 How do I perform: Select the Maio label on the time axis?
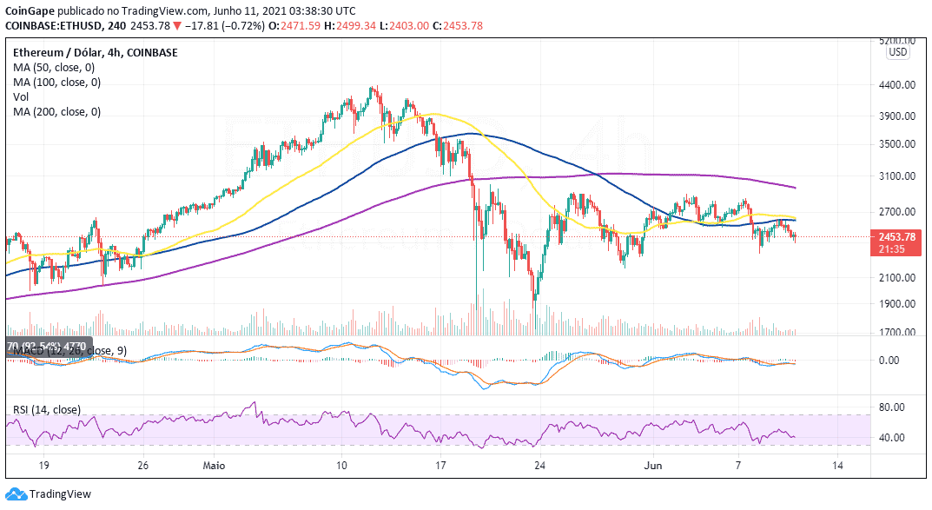(x=214, y=466)
